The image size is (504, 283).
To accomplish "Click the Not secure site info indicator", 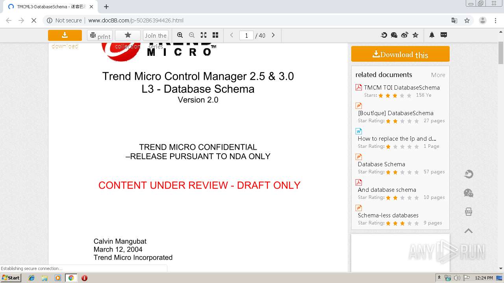I will click(64, 20).
